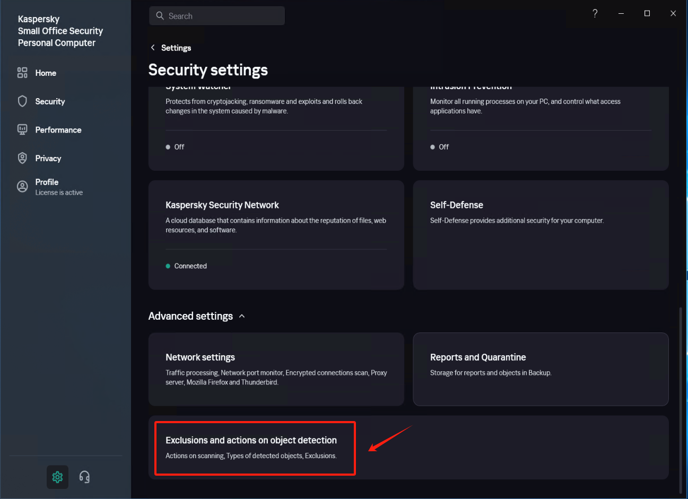Collapse the Advanced settings section
Screen dimensions: 688x499
tap(242, 316)
